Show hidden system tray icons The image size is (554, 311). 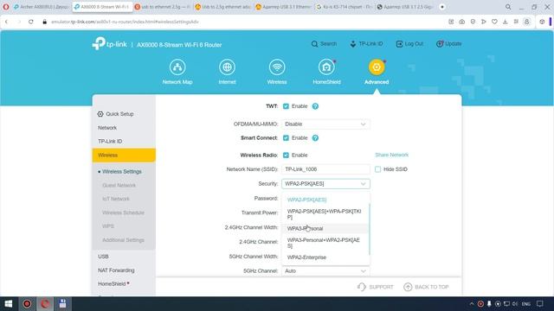pos(471,303)
